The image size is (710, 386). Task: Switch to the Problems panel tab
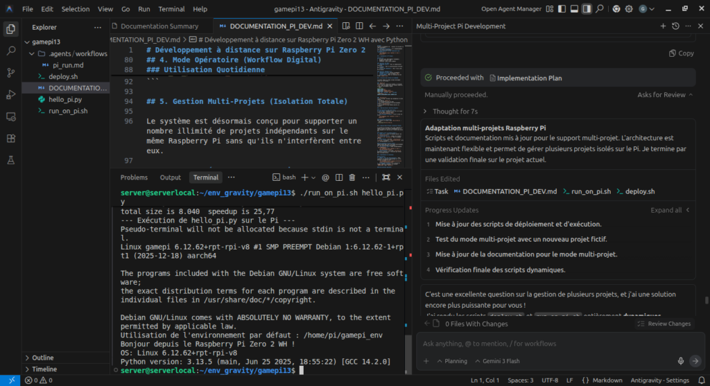(x=134, y=177)
